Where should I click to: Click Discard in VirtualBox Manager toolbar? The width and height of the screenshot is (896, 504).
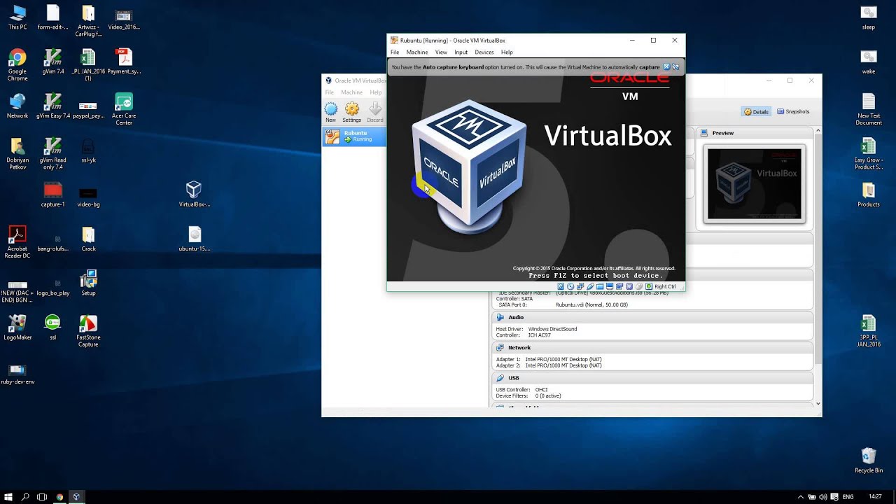375,112
